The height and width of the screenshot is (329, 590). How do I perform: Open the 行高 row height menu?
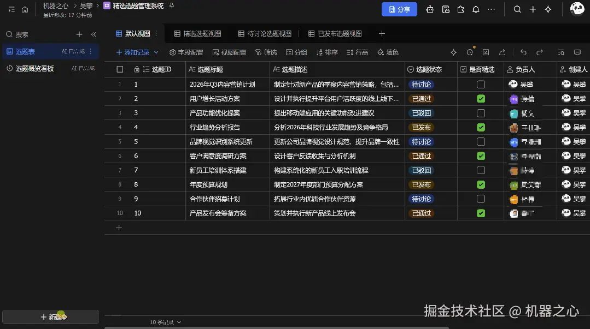point(357,52)
